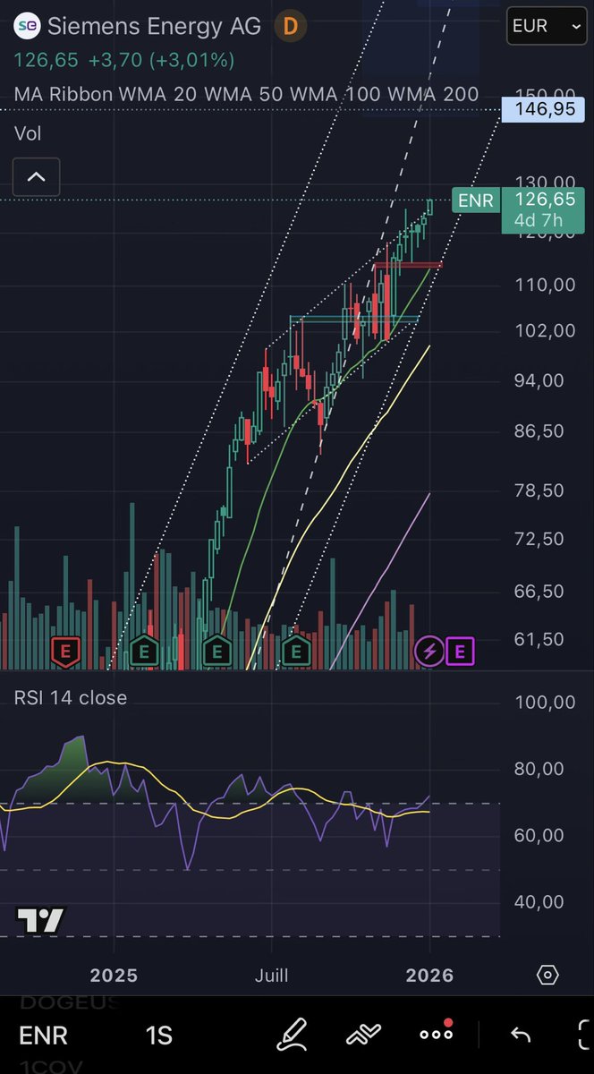Tap the purple upcoming earnings E marker
This screenshot has height=1074, width=594.
(460, 652)
